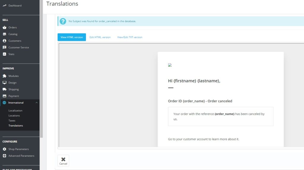This screenshot has width=304, height=170.
Task: Click the Orders basket icon
Action: [x=4, y=28]
